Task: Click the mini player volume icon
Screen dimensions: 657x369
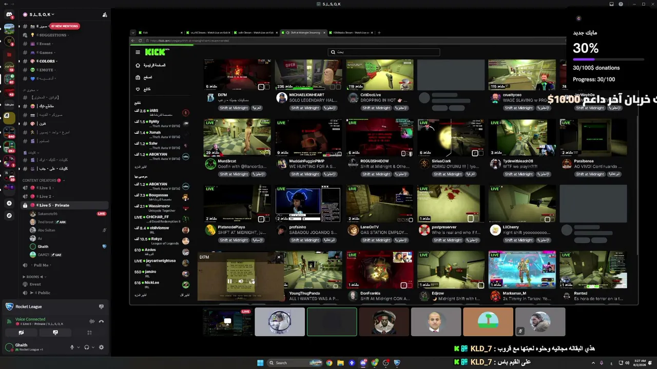Action: point(240,281)
